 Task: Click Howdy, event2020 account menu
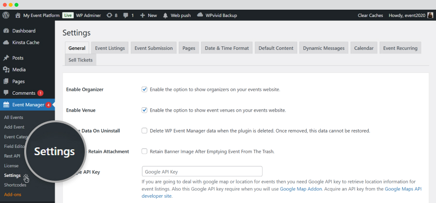(x=407, y=15)
